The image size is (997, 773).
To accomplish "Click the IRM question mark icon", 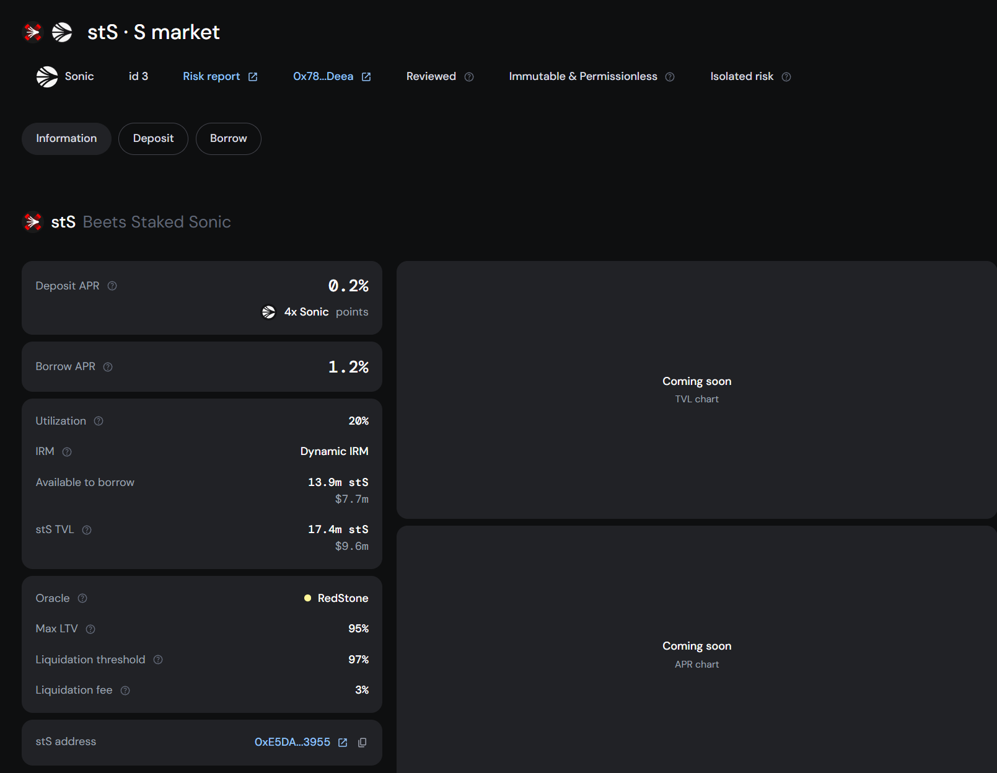I will click(x=67, y=452).
